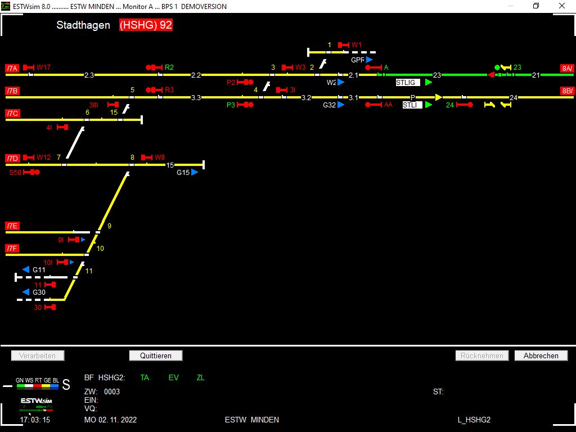Select signal 24 with red bar symbol

tap(464, 105)
